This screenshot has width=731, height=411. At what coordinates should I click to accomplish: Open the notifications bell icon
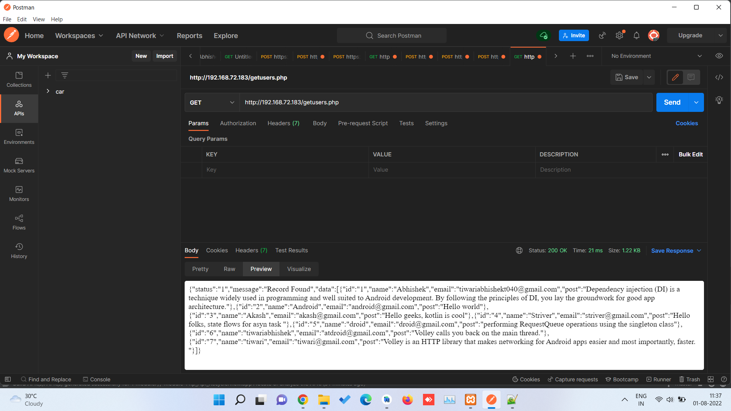click(x=637, y=35)
